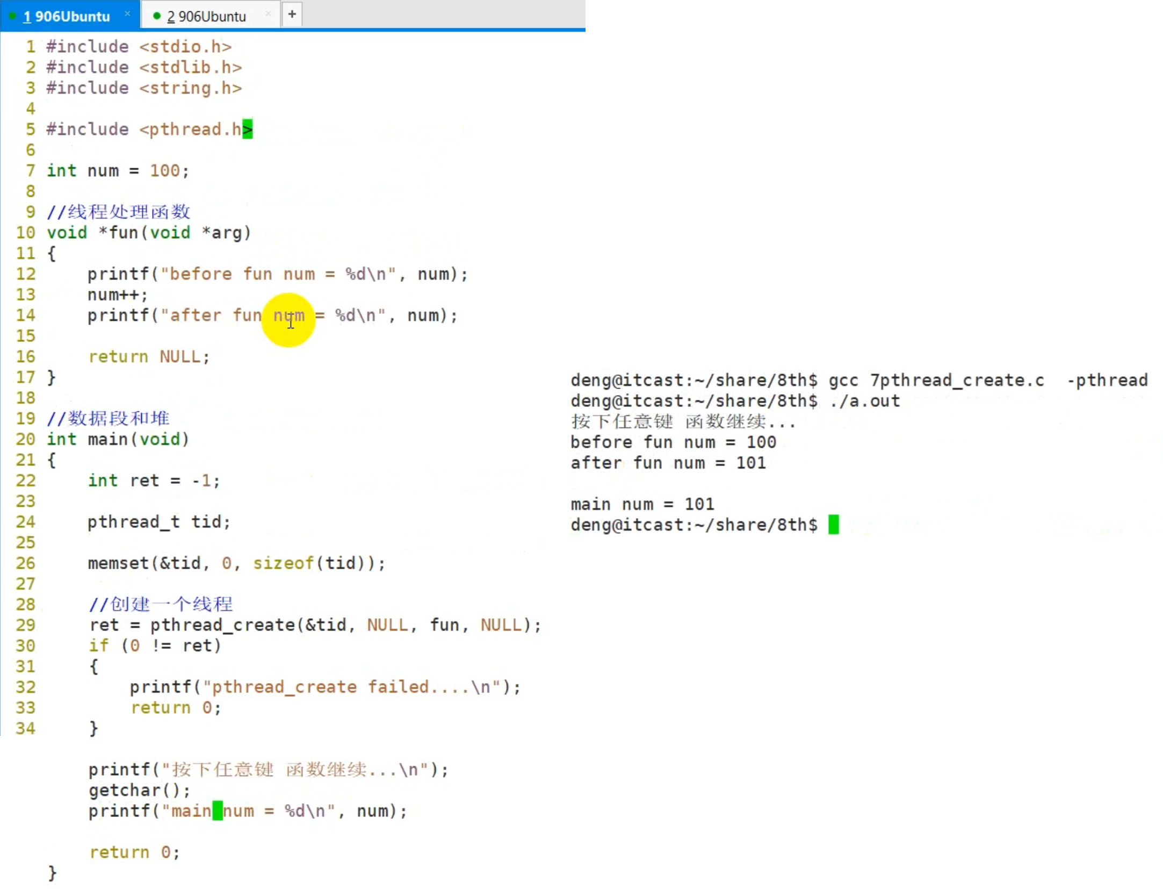Click 'int num = 100;' global declaration
The width and height of the screenshot is (1163, 889).
[x=117, y=170]
